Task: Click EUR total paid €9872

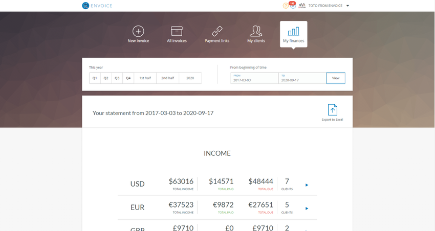Action: point(223,205)
